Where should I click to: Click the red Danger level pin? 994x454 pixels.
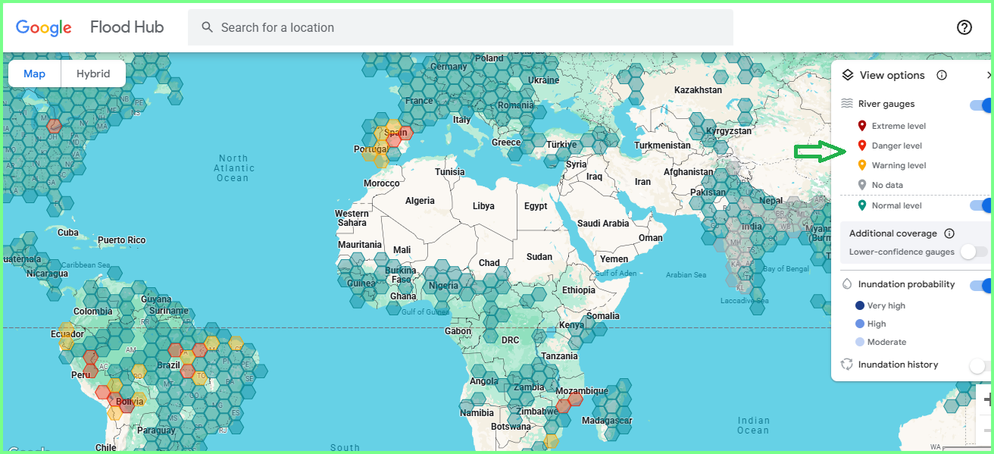tap(861, 146)
